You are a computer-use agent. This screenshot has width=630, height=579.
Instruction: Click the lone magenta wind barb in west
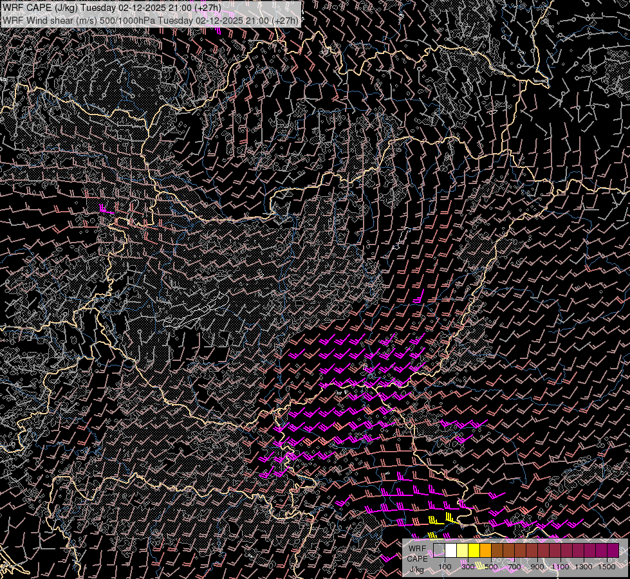coord(106,209)
